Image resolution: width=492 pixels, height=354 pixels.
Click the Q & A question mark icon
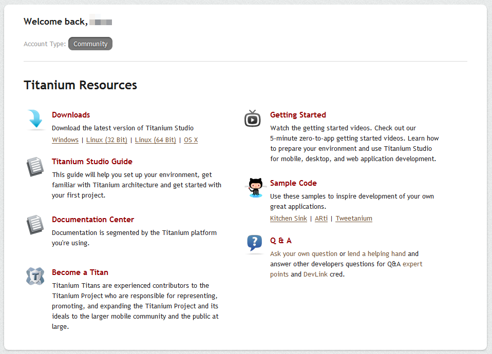(x=254, y=243)
